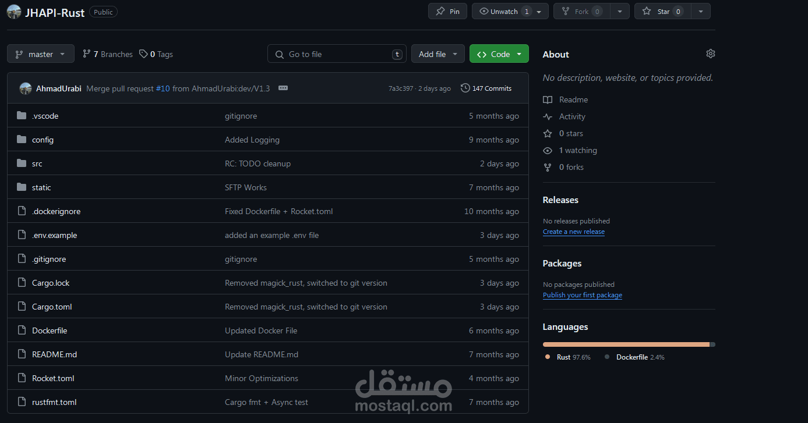Image resolution: width=808 pixels, height=423 pixels.
Task: Open the Unwatch notifications dropdown arrow
Action: 539,12
